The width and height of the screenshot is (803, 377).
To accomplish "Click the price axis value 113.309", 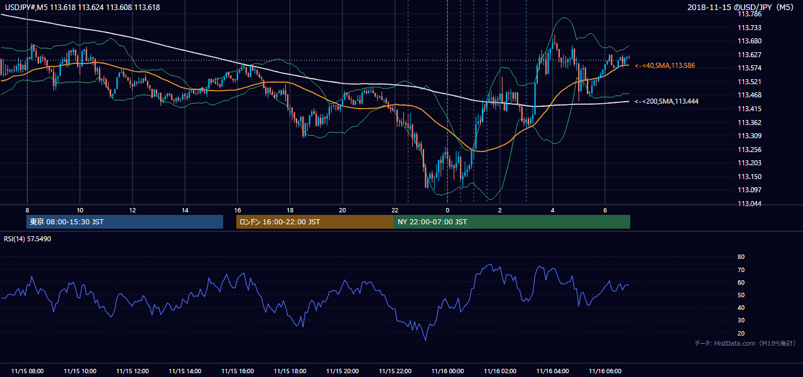I will click(749, 136).
